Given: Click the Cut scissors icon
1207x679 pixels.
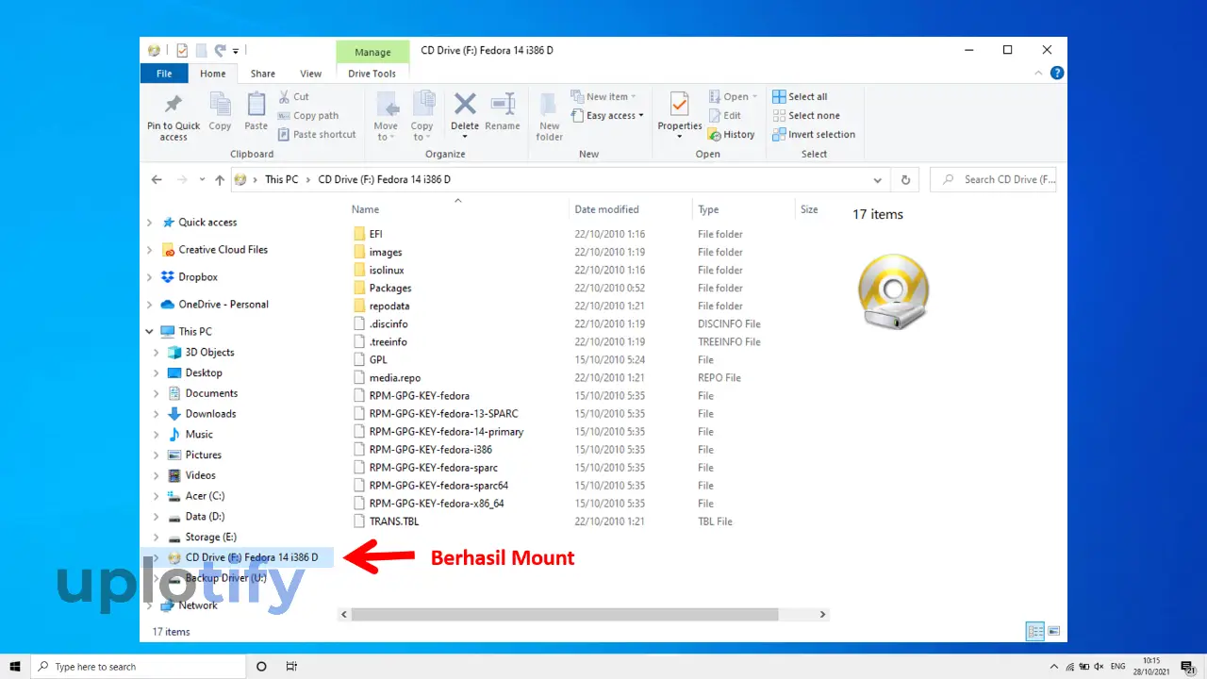Looking at the screenshot, I should (285, 96).
